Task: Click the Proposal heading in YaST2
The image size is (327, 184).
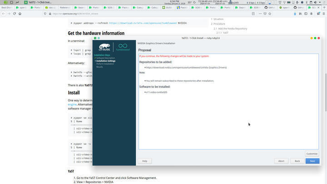Action: [x=144, y=50]
